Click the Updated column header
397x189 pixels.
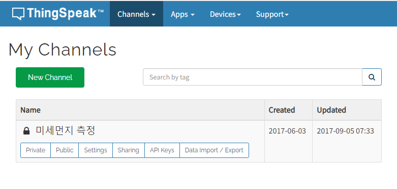coord(331,110)
